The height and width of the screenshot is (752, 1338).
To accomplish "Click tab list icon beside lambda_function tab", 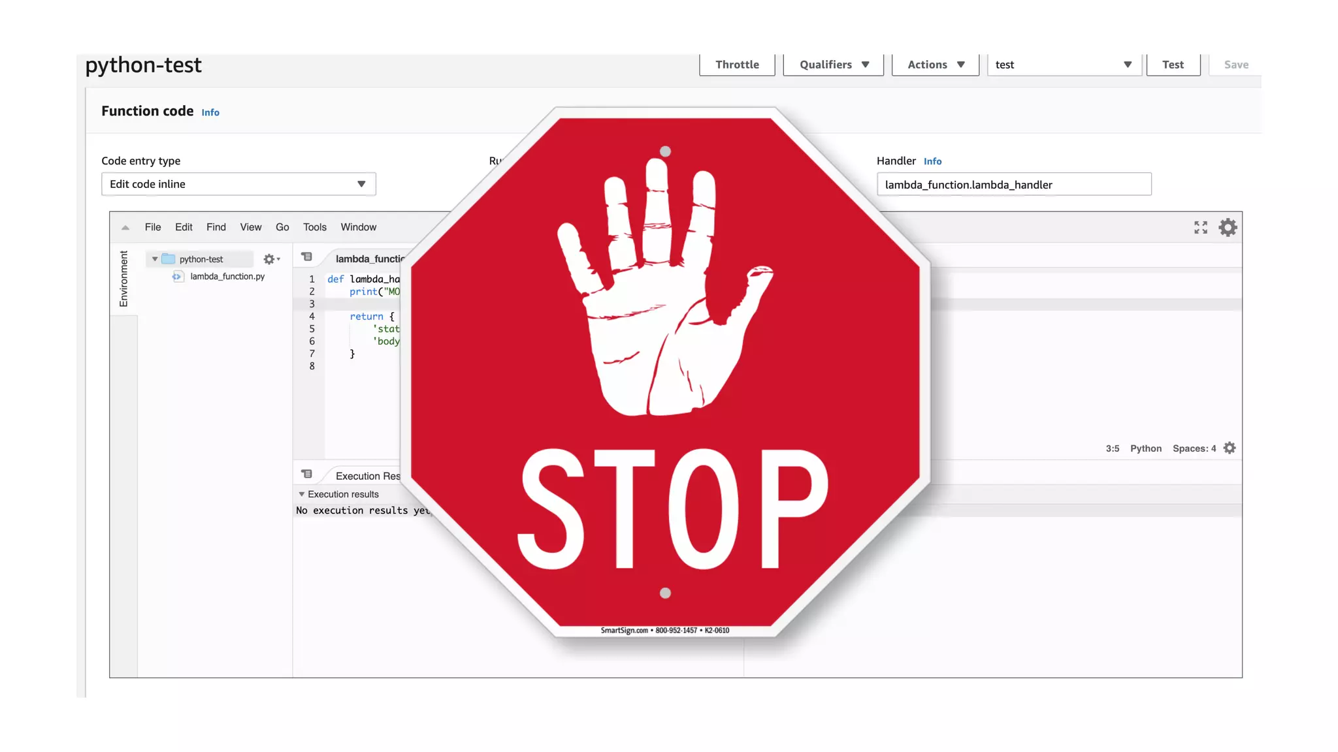I will click(x=306, y=257).
